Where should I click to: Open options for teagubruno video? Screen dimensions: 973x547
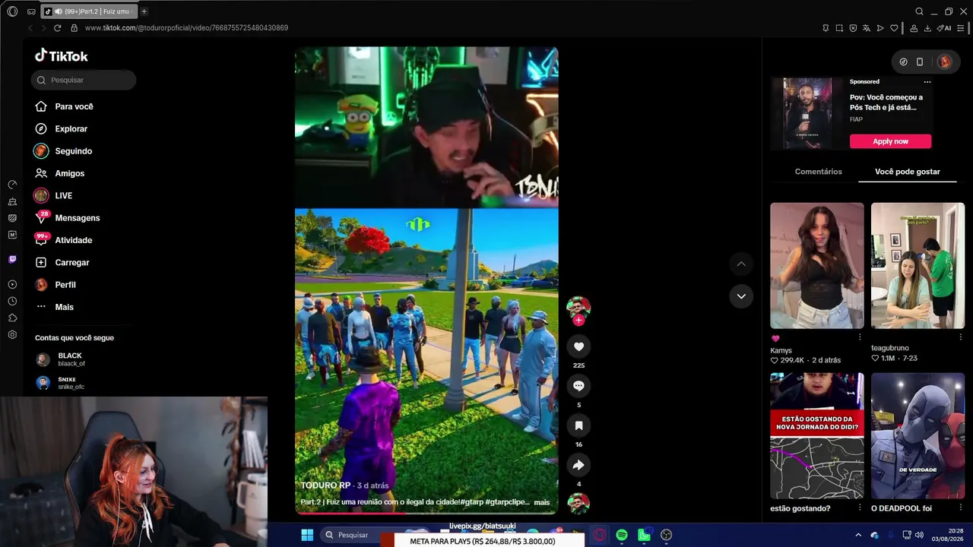click(960, 337)
